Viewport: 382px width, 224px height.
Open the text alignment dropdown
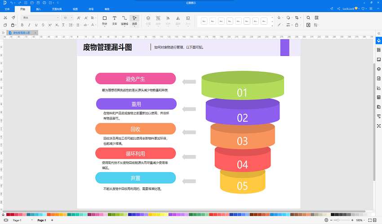[x=93, y=18]
